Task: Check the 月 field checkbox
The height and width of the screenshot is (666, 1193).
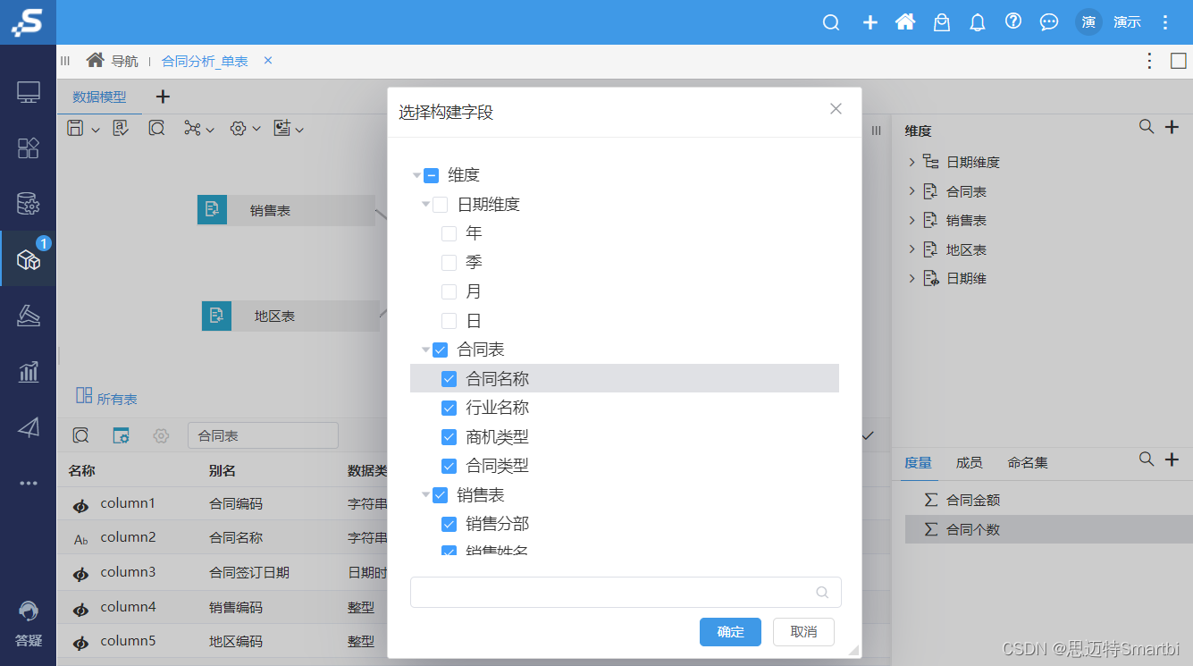Action: point(449,292)
